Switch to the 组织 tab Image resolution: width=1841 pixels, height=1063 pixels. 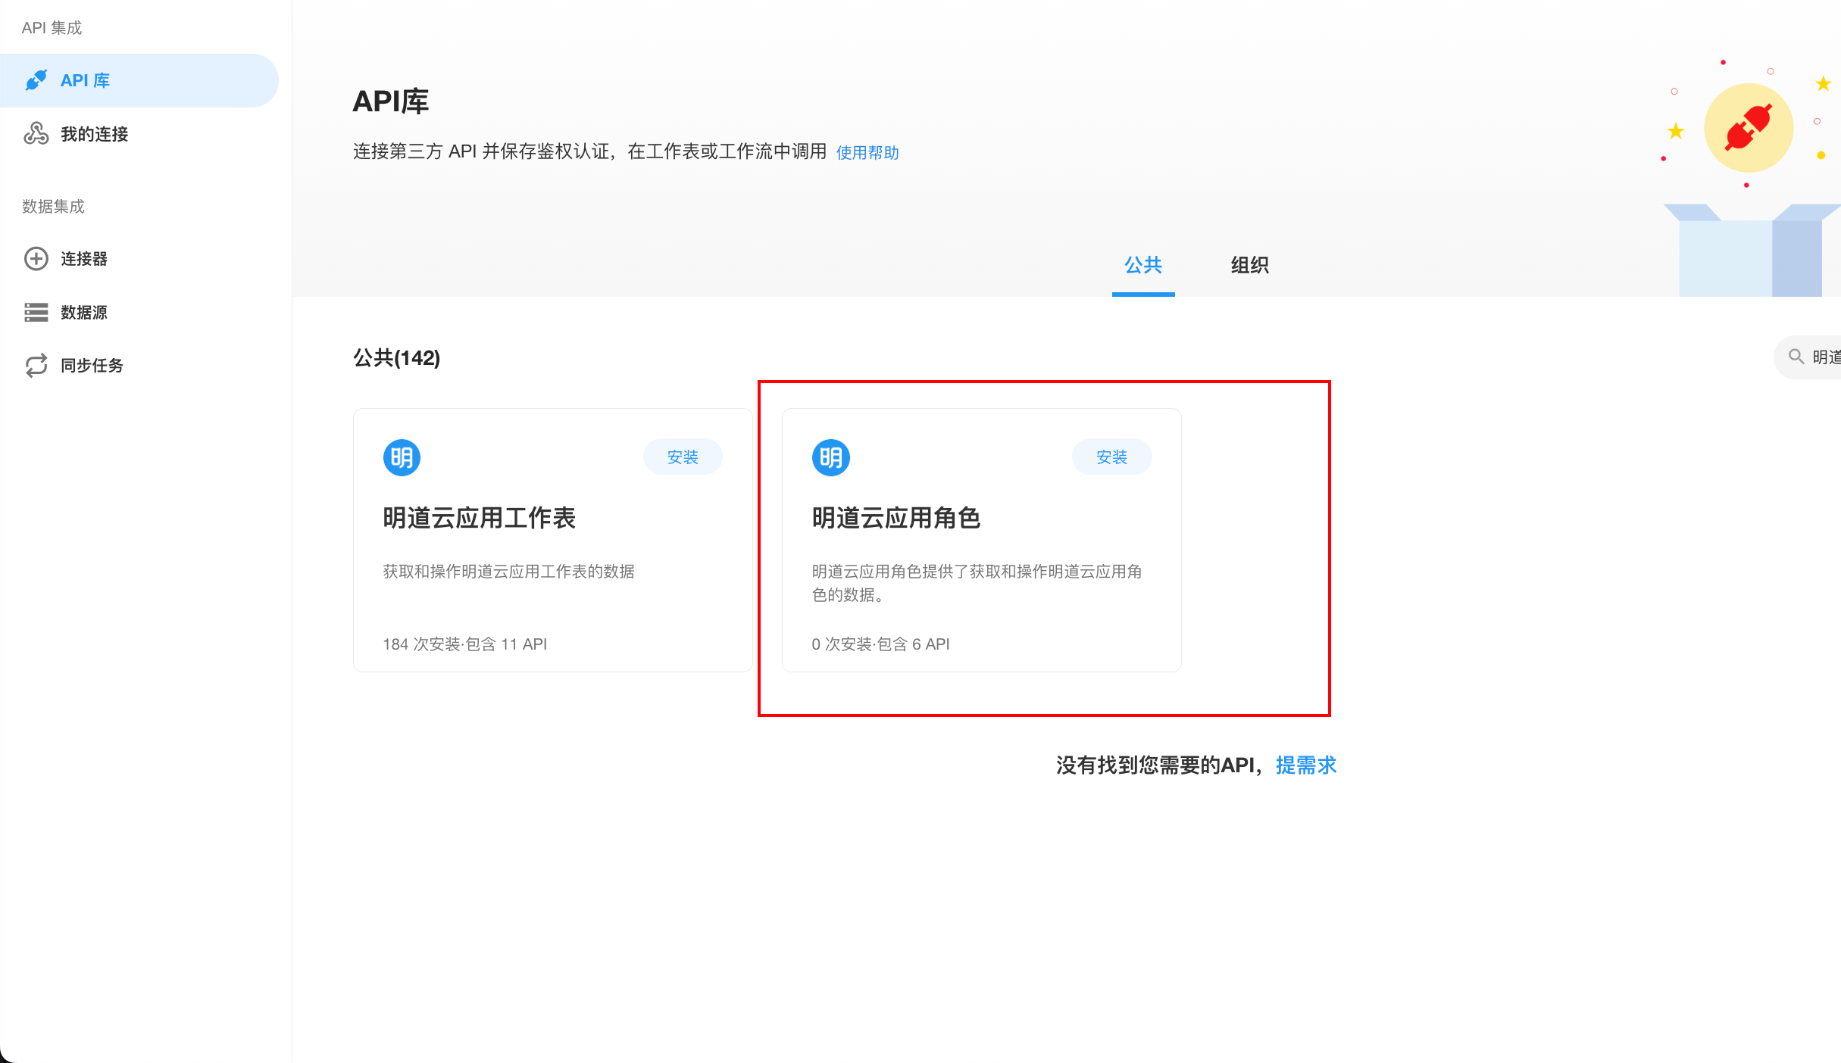1249,265
